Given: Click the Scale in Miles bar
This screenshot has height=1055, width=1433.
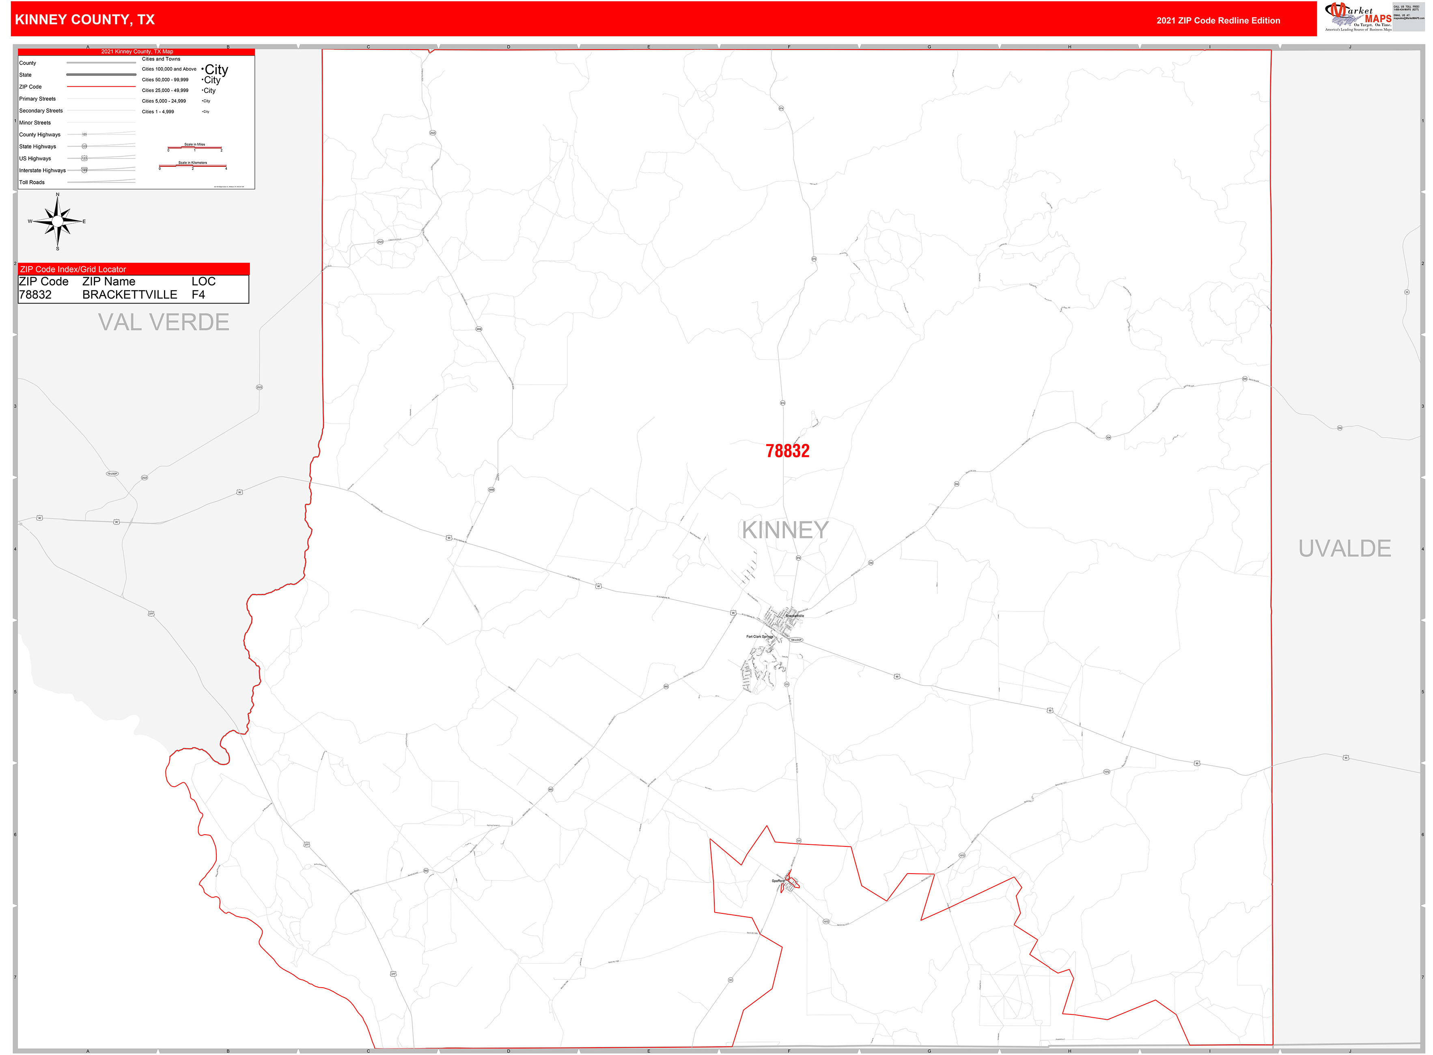Looking at the screenshot, I should [195, 148].
